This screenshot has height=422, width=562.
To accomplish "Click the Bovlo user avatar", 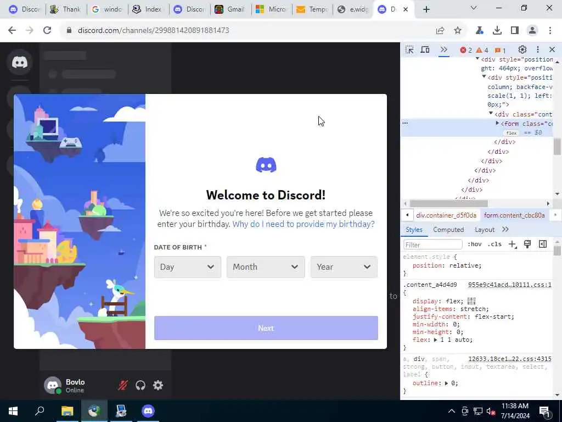I will 53,385.
